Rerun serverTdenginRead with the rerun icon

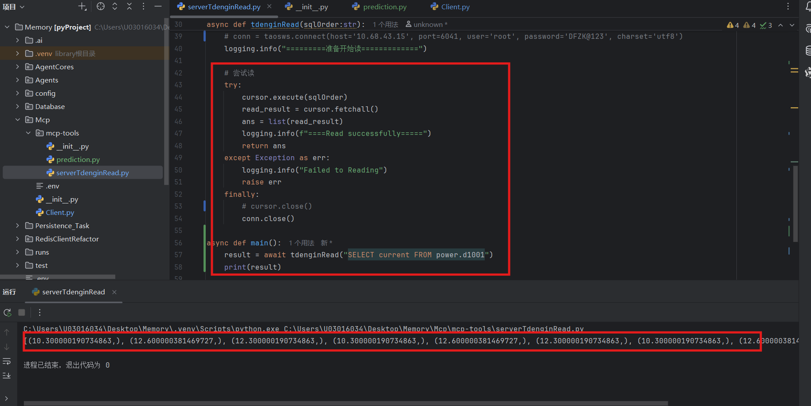[x=8, y=312]
